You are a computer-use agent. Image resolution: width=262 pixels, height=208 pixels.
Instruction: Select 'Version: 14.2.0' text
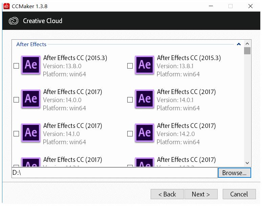click(x=176, y=134)
